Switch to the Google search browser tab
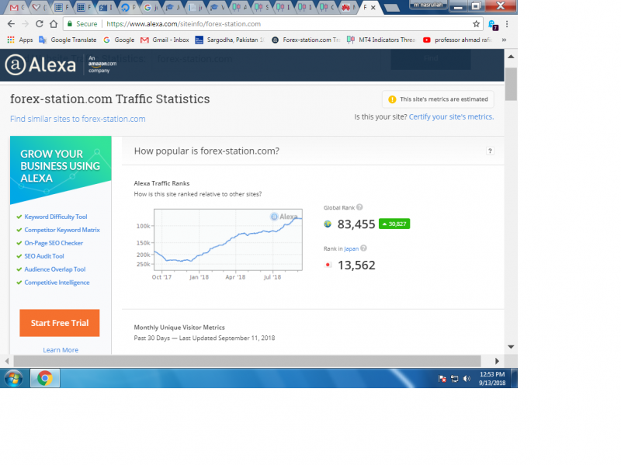 151,8
